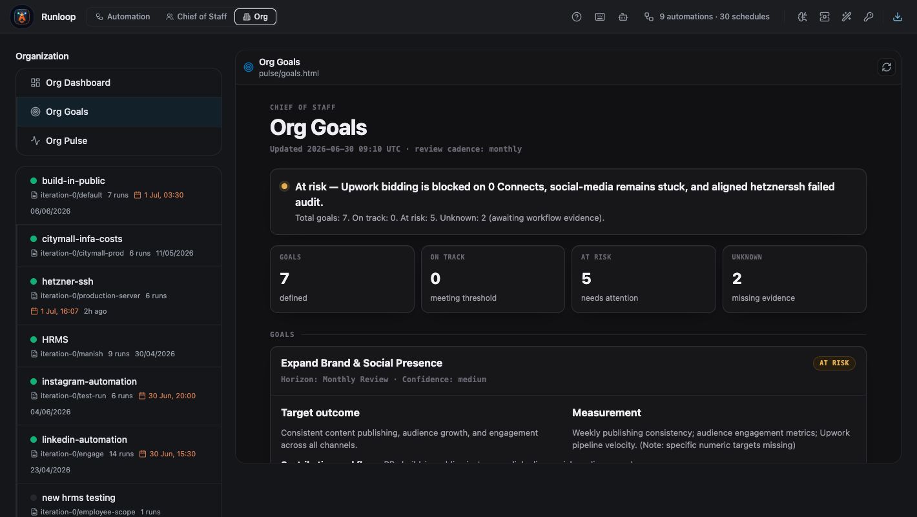Click the Updated 2026-06-30 09:10 UTC line
This screenshot has height=517, width=917.
(396, 149)
